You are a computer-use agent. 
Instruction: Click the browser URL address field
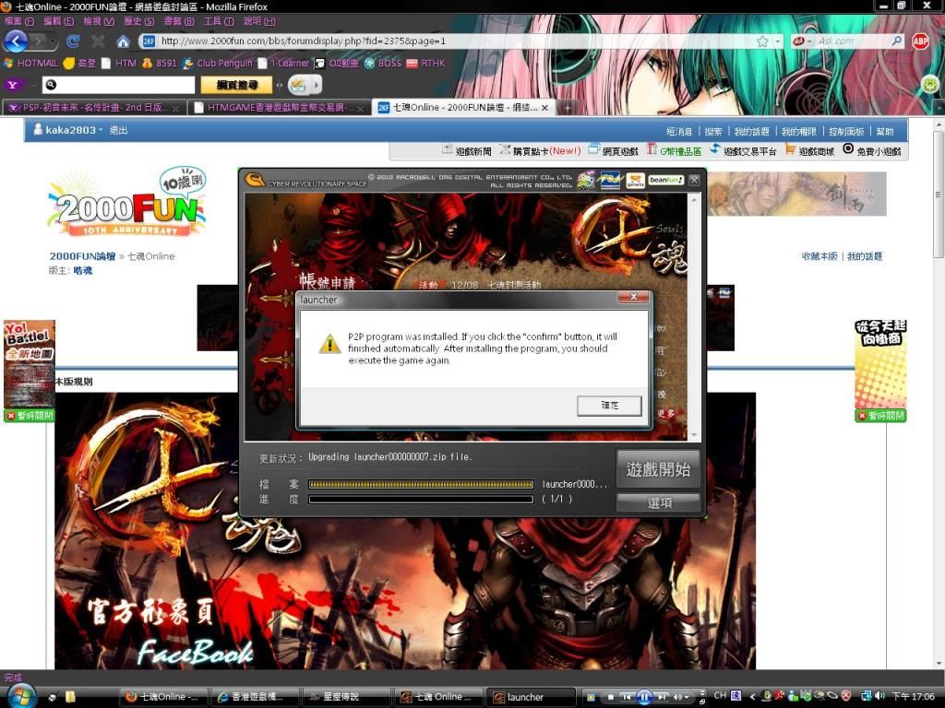pos(452,41)
